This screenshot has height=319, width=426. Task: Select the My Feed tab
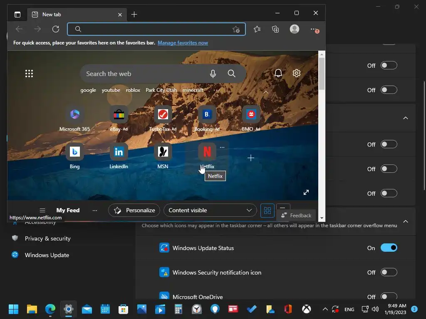coord(68,210)
